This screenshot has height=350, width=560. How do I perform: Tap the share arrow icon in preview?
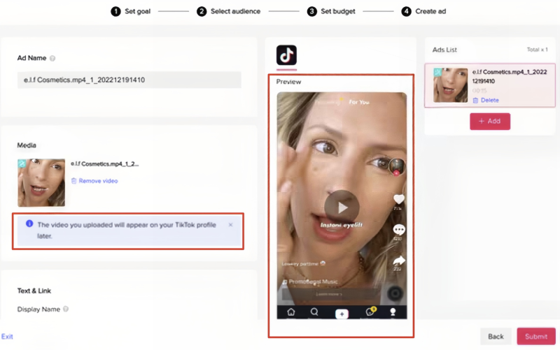[398, 261]
